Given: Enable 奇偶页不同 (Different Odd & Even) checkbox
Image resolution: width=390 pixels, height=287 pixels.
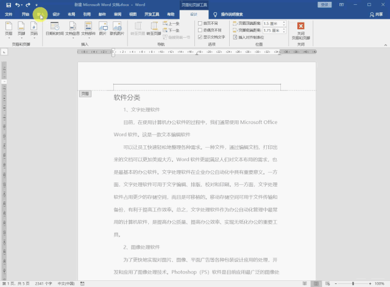Looking at the screenshot, I should coord(200,30).
